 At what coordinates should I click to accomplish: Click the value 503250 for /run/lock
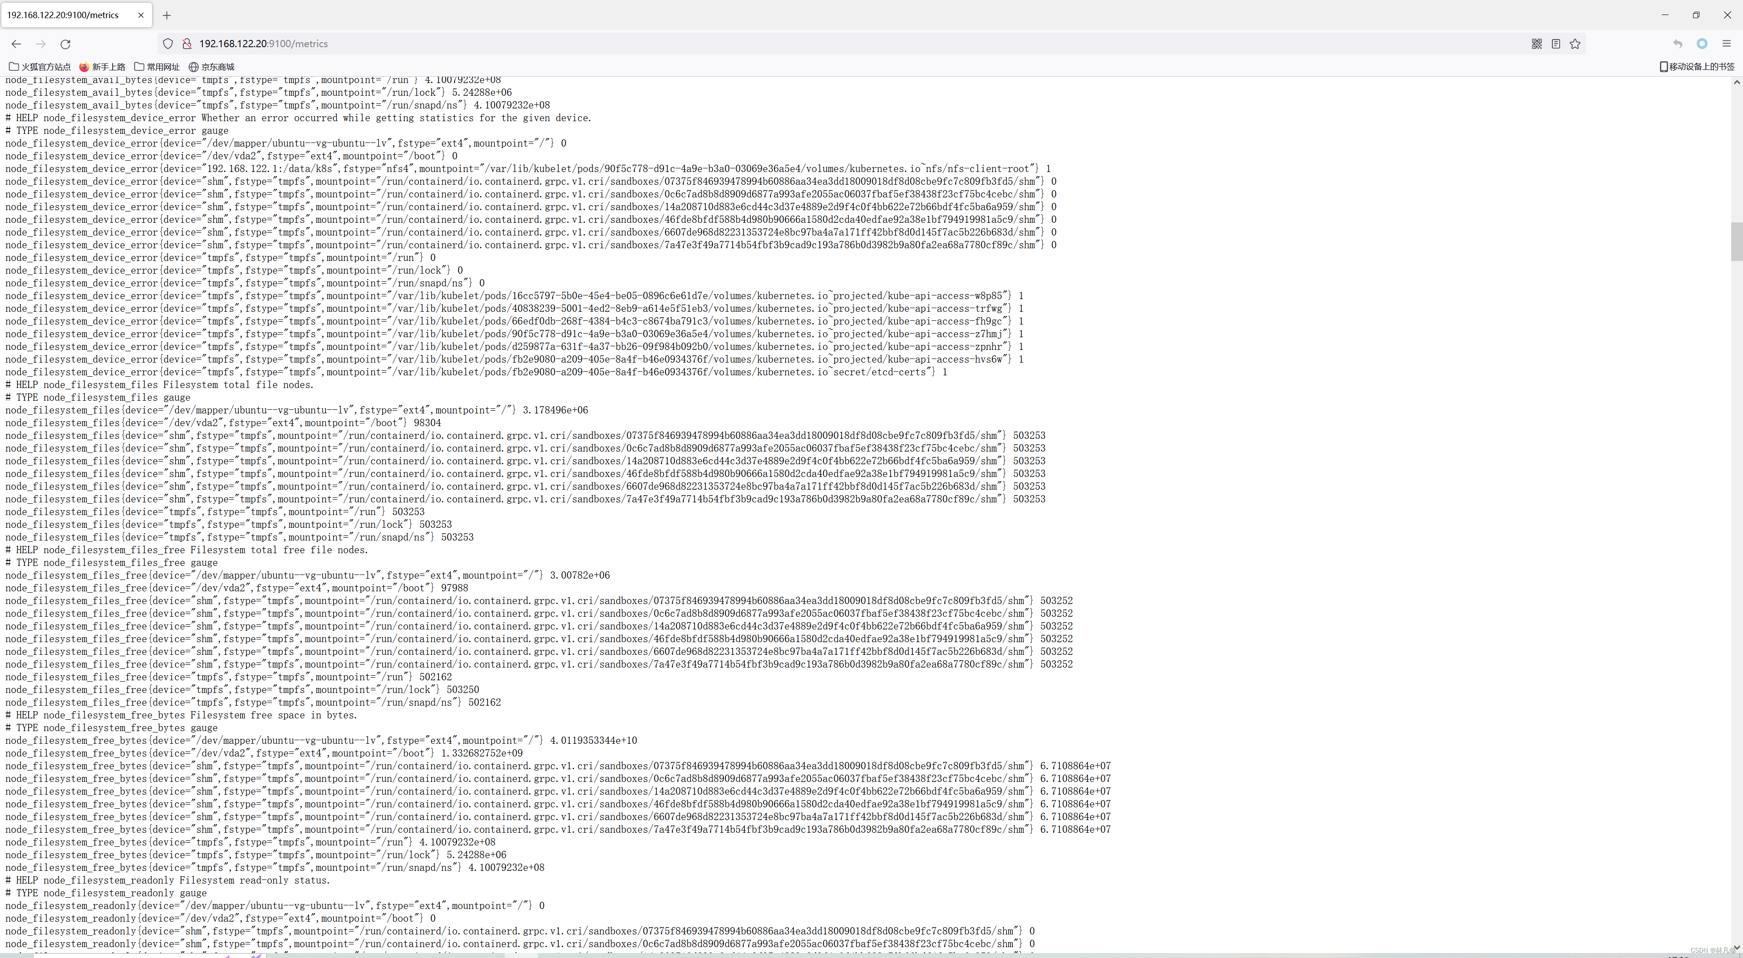point(463,690)
